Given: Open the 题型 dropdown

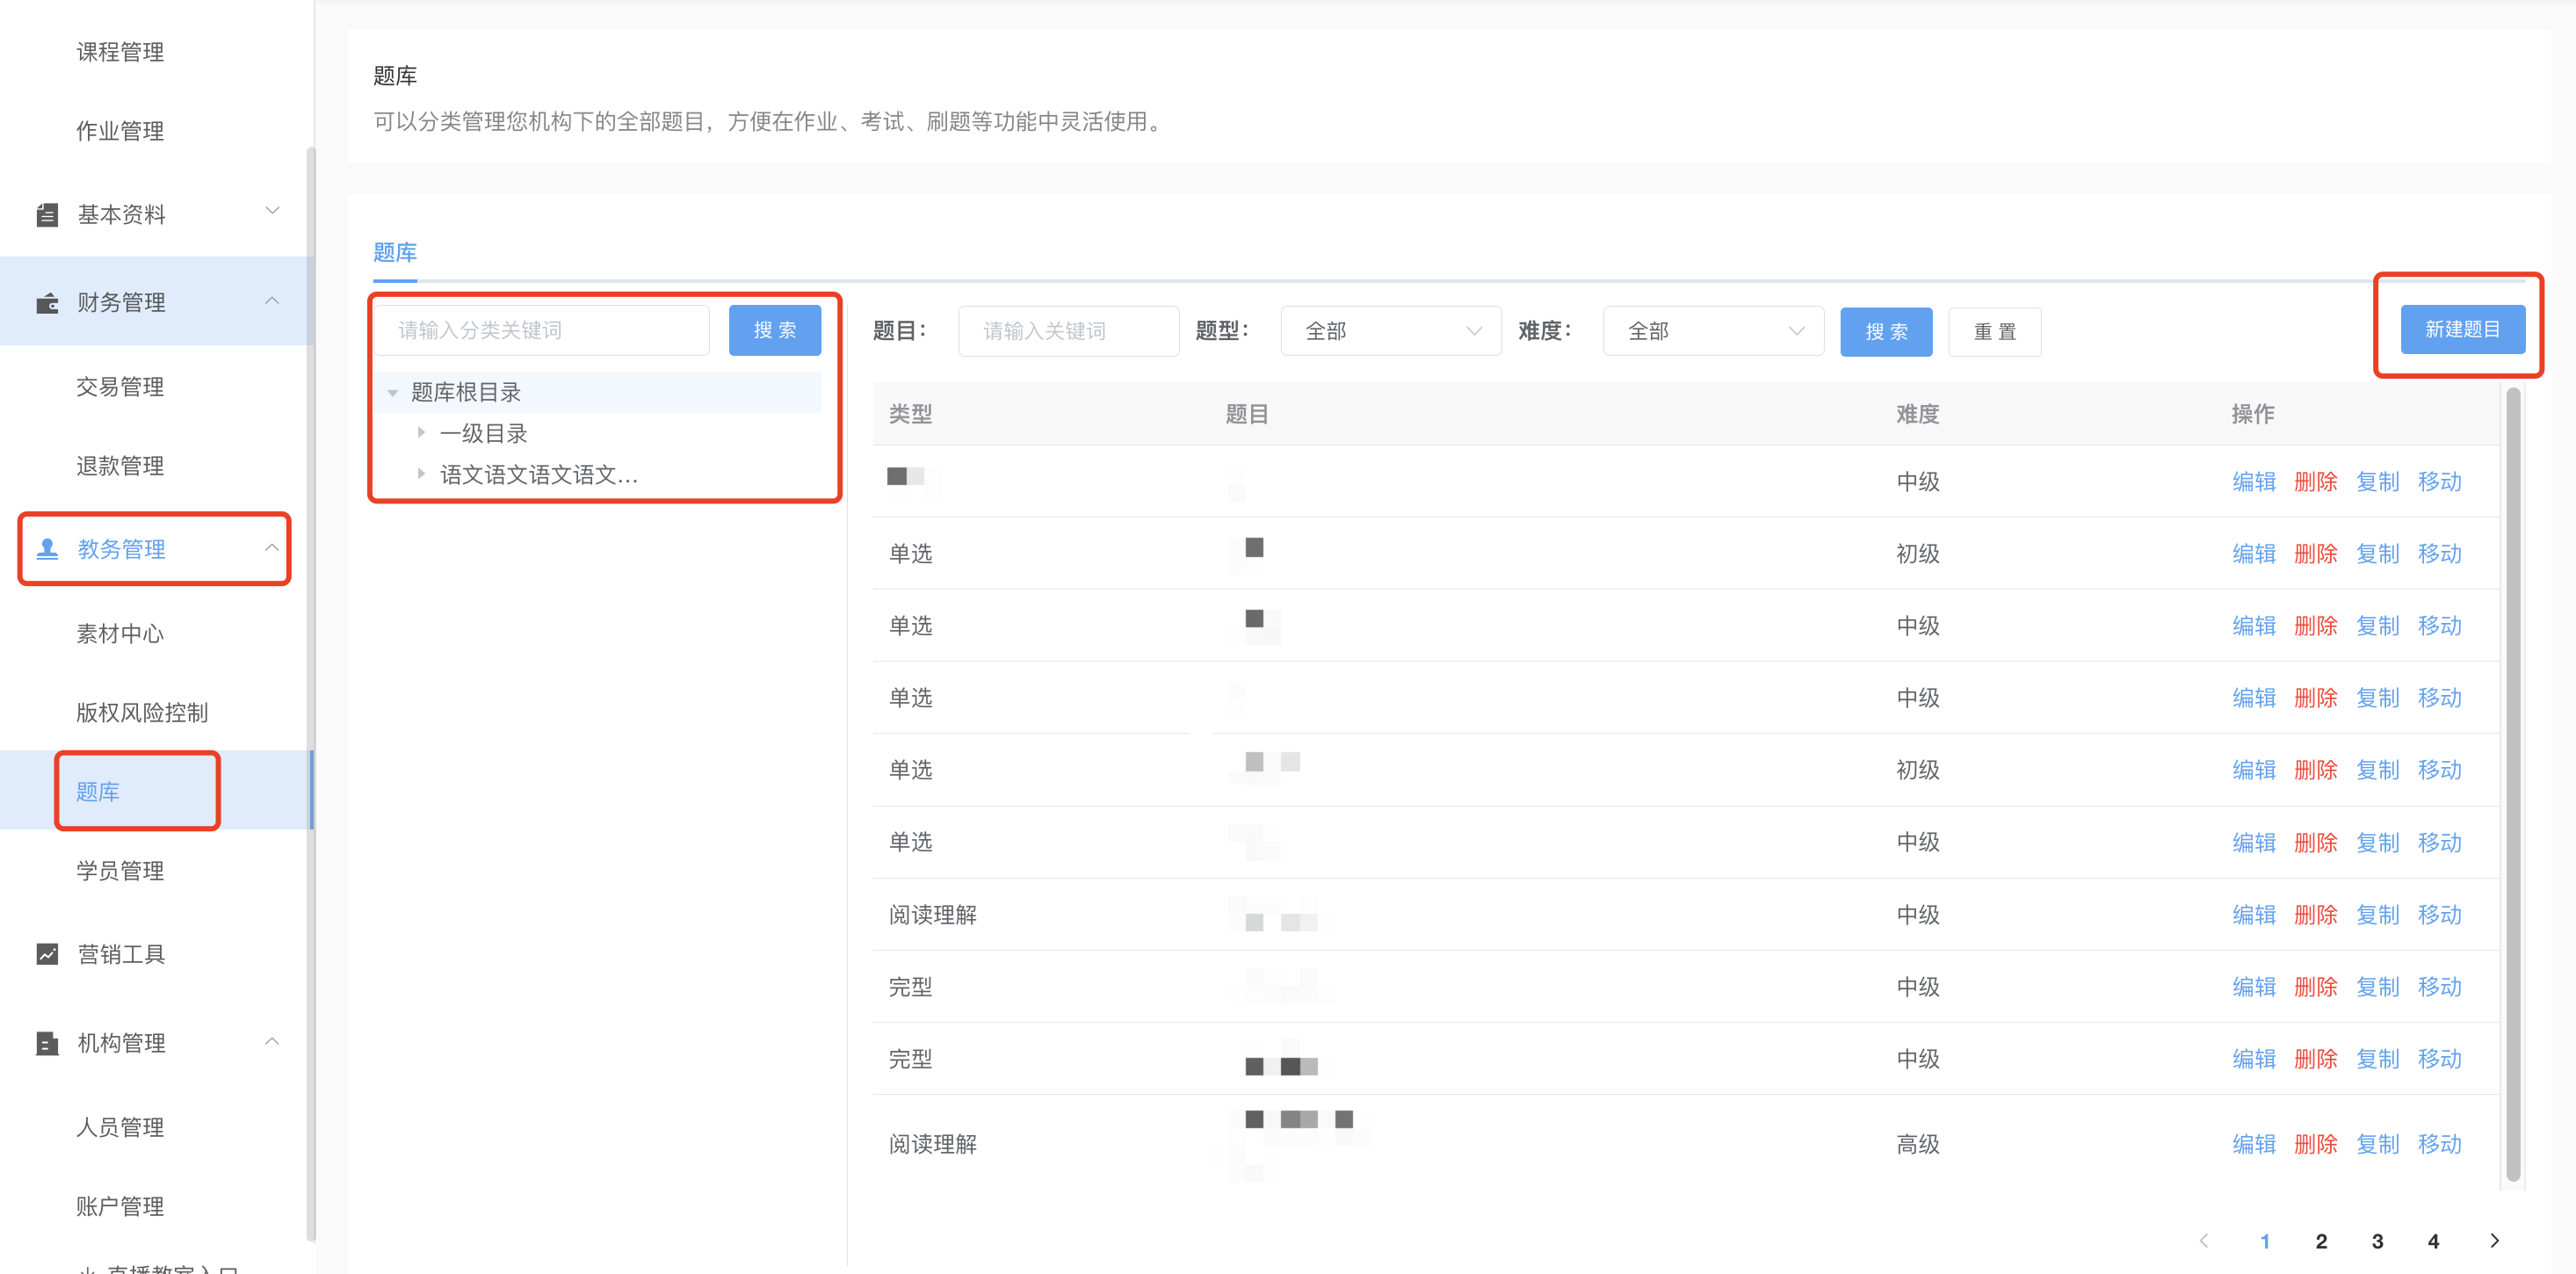Looking at the screenshot, I should pyautogui.click(x=1391, y=331).
